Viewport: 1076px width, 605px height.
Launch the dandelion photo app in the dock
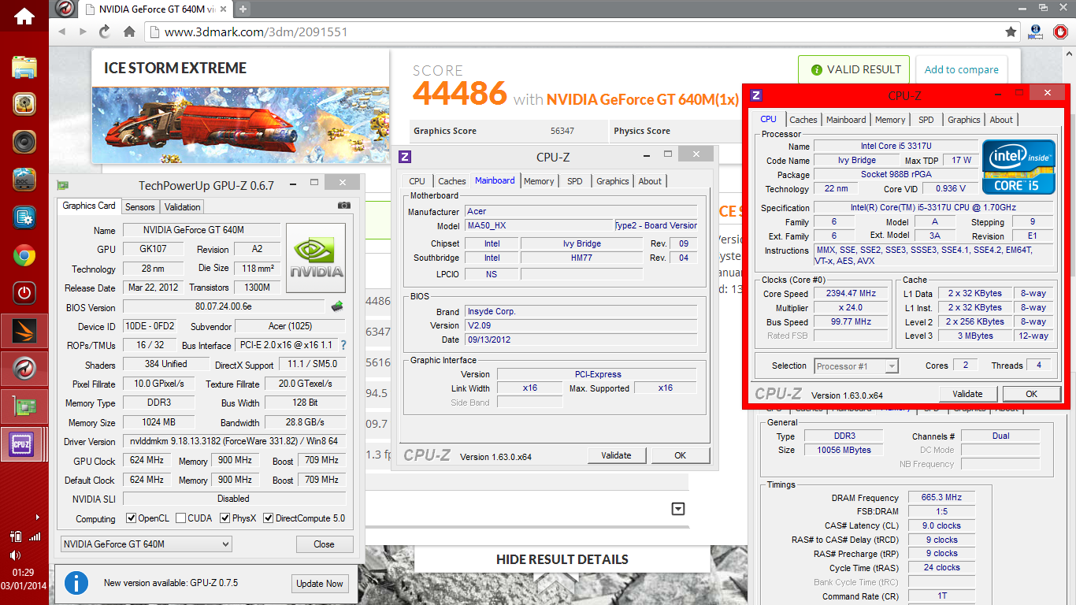click(24, 104)
